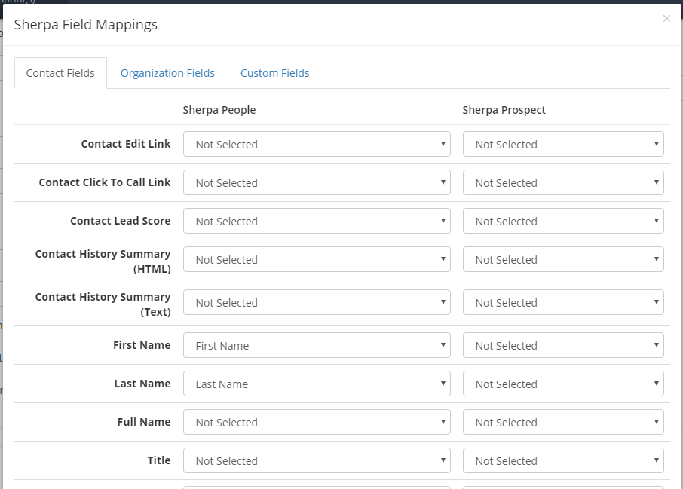The image size is (683, 489).
Task: Change the Last Name mapping under Sherpa People
Action: (317, 384)
